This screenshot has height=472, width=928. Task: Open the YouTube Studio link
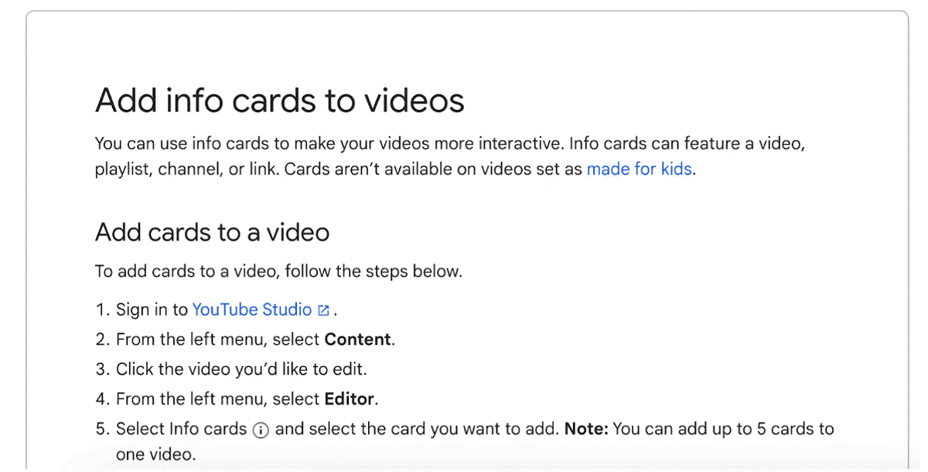[252, 310]
